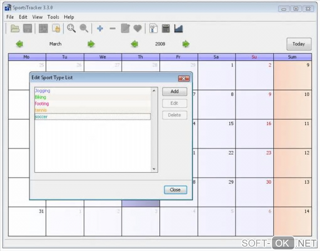Click week 9 summary cell
This screenshot has width=320, height=251.
click(293, 75)
